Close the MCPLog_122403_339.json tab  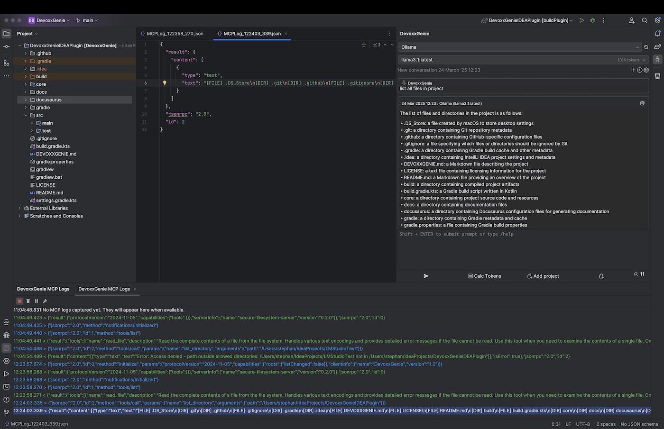[286, 34]
